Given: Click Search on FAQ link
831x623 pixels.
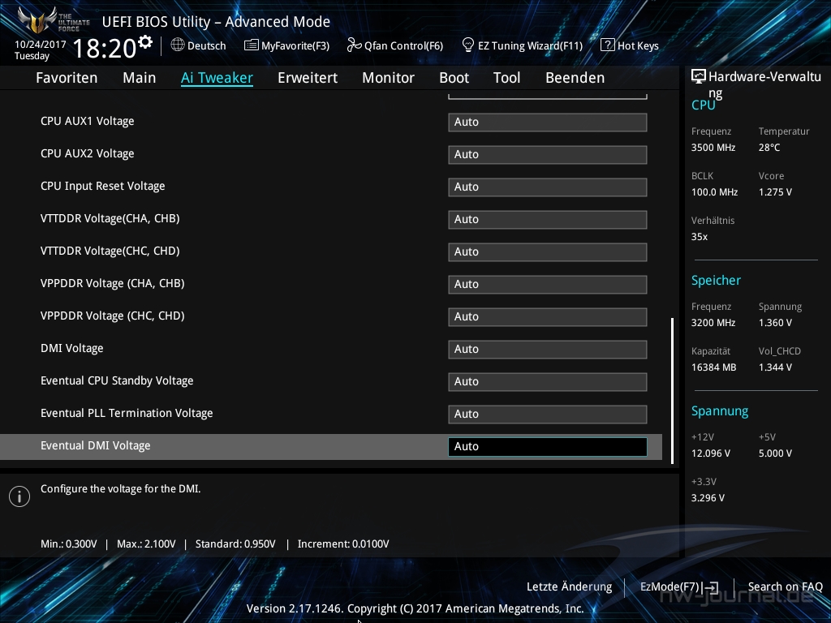Looking at the screenshot, I should [785, 586].
